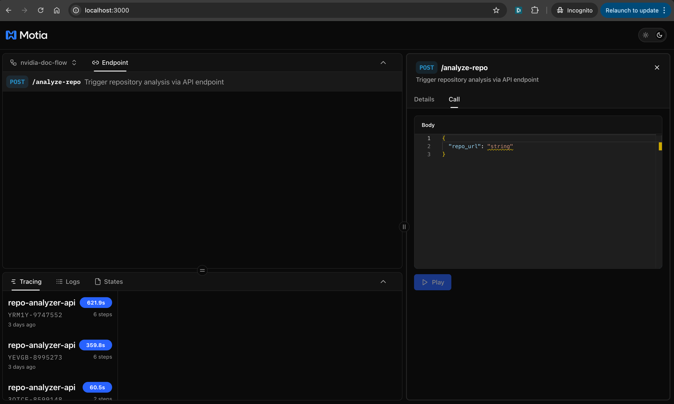
Task: Open the States tab
Action: [x=109, y=282]
